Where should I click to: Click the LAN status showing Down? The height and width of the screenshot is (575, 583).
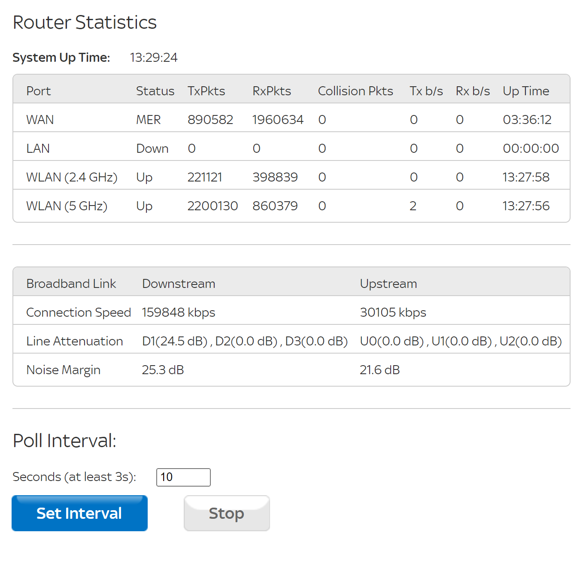(x=152, y=148)
